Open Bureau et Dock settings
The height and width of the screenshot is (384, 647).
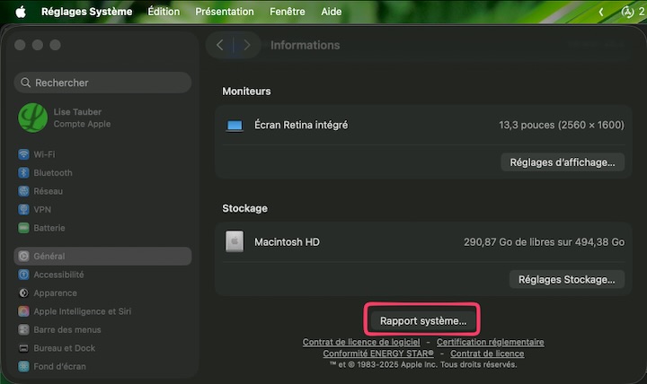point(64,347)
